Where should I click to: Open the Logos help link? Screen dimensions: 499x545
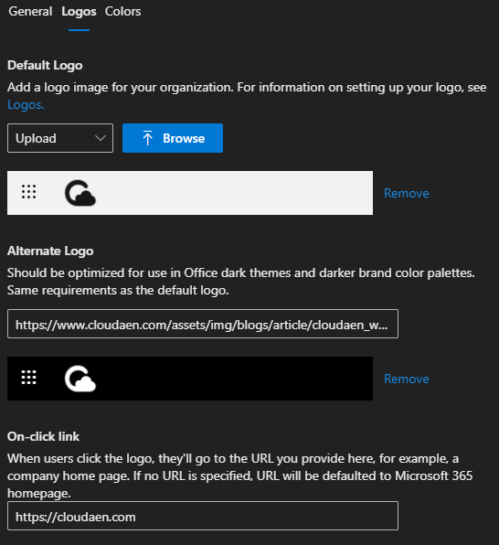click(x=26, y=104)
